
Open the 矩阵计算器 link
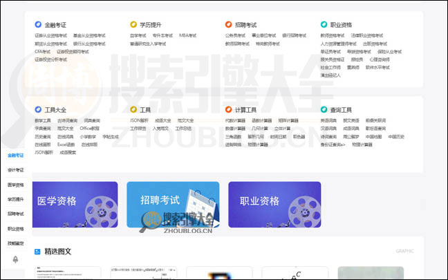[x=288, y=120]
